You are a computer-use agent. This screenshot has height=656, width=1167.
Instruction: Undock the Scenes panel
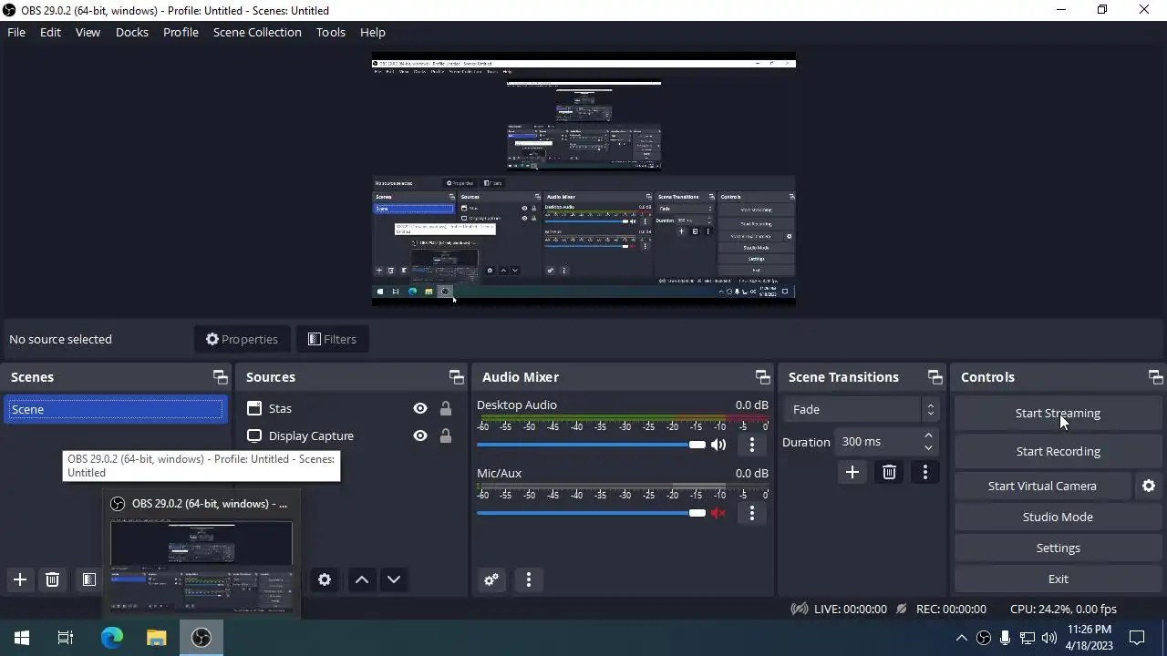(221, 377)
